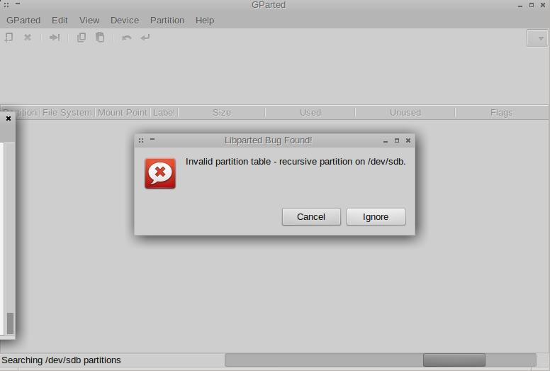550x371 pixels.
Task: Click the Used column header
Action: pos(310,113)
